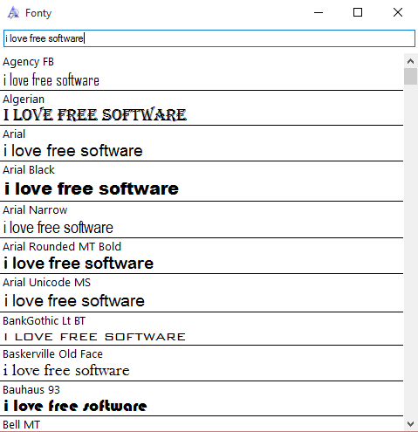Select the Baskerville Old Face font name

tap(52, 354)
